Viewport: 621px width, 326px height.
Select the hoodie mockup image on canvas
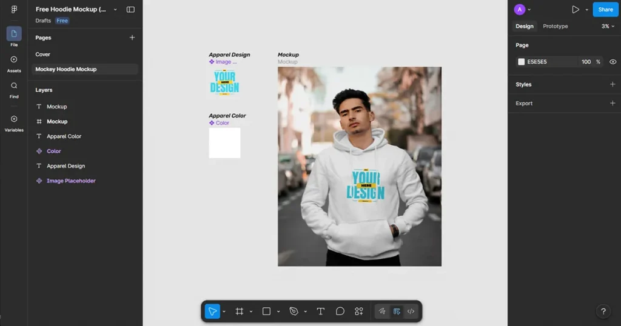pyautogui.click(x=360, y=167)
